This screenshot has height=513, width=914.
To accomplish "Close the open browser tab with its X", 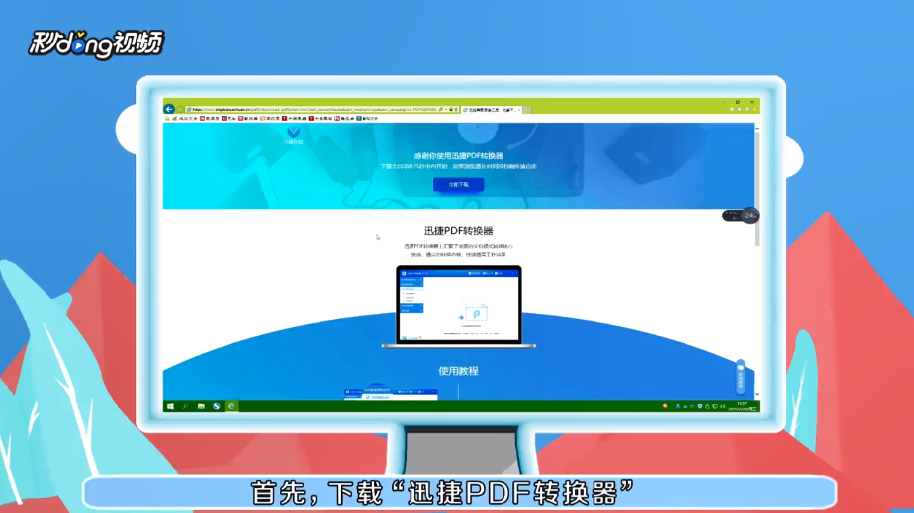I will (518, 110).
